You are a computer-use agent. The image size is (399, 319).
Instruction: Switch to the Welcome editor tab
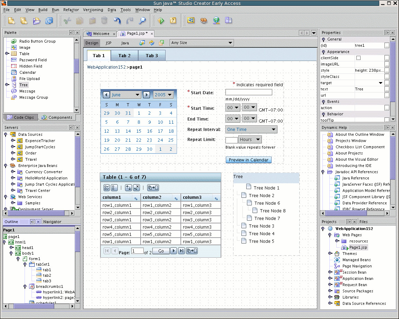100,34
